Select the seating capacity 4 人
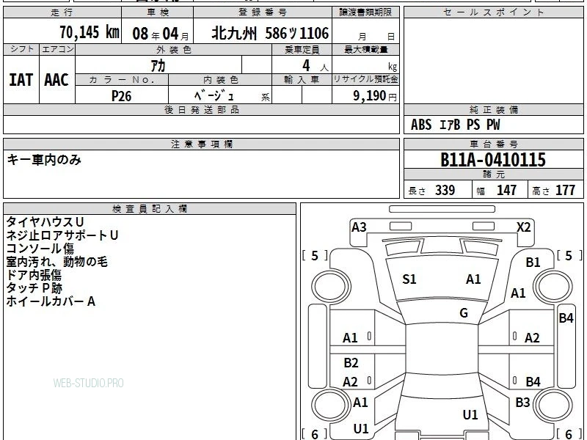Screen dimensions: 587x440 (315, 66)
